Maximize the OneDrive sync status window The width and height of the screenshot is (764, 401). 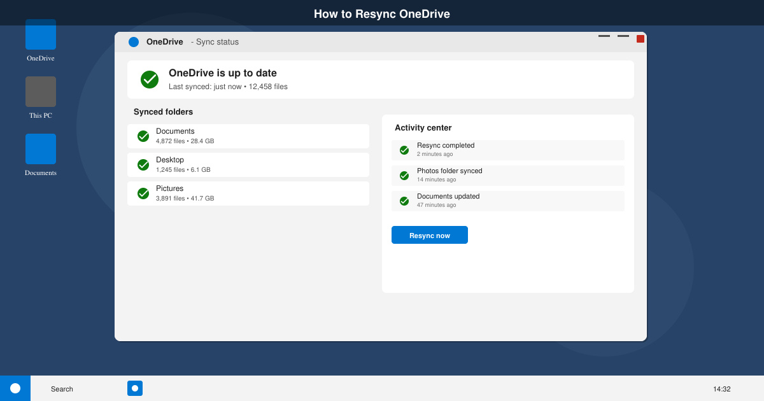pos(623,36)
